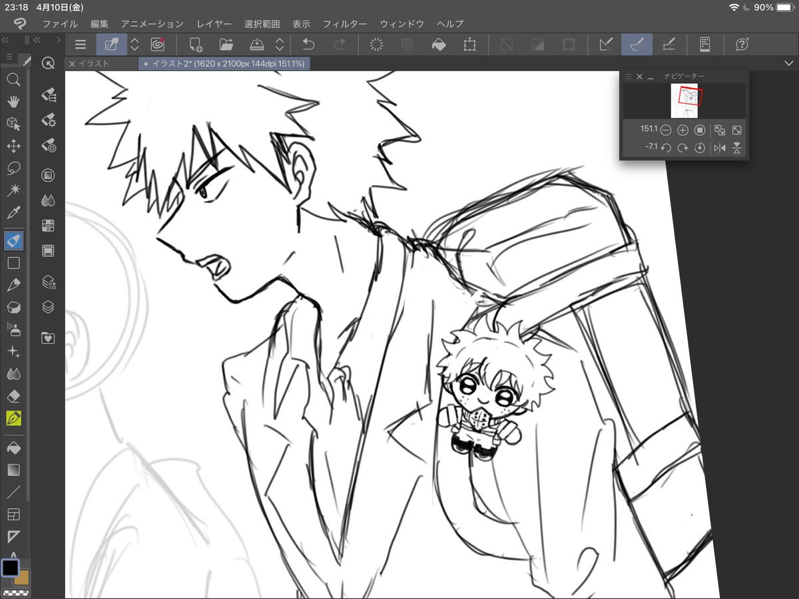Open the フィルター menu

[345, 24]
